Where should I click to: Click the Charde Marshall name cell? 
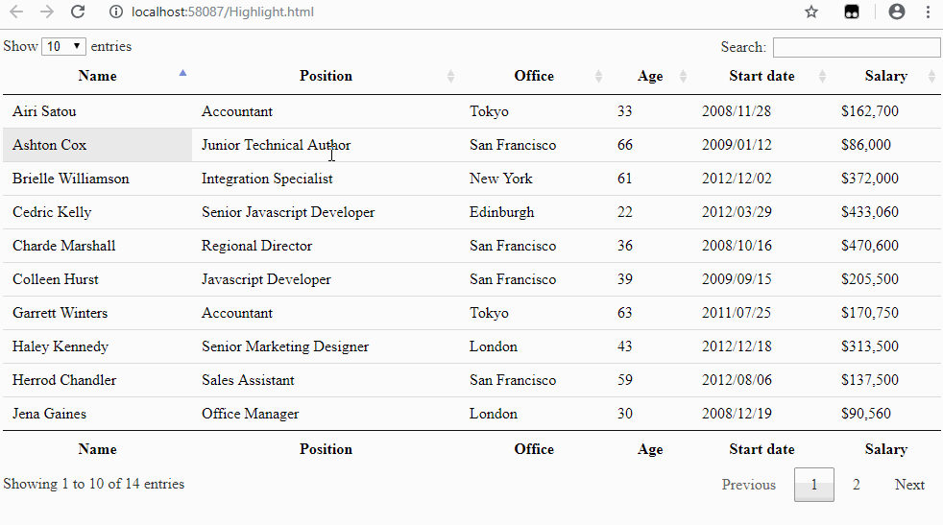click(97, 246)
